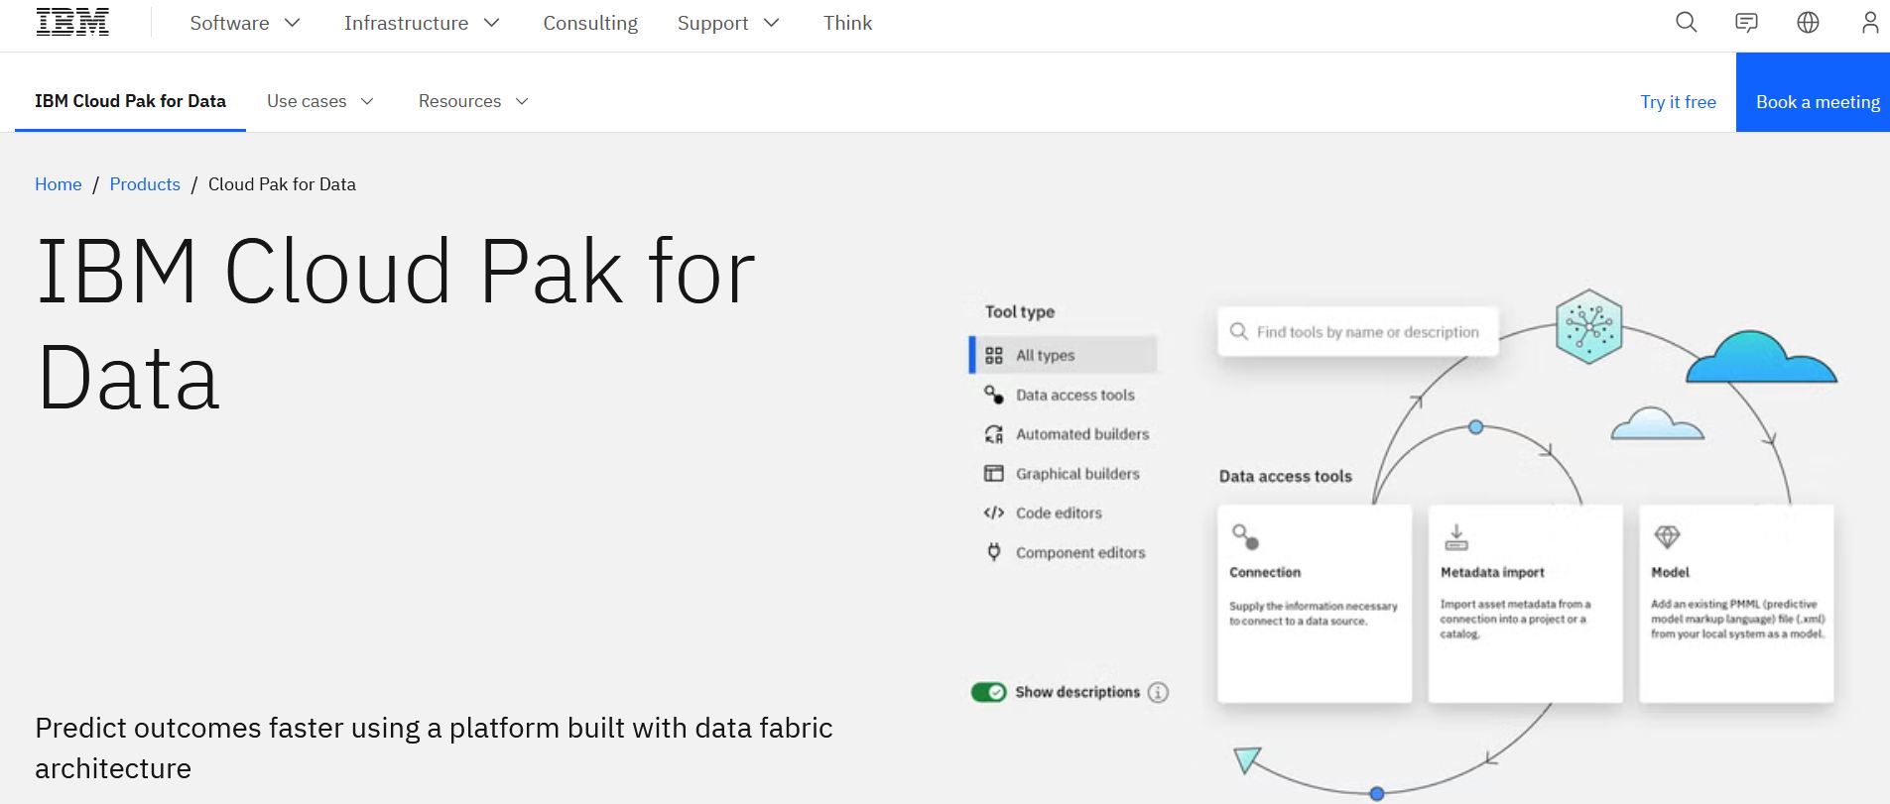Click the Component editors plug icon
Viewport: 1890px width, 804px height.
[x=993, y=552]
